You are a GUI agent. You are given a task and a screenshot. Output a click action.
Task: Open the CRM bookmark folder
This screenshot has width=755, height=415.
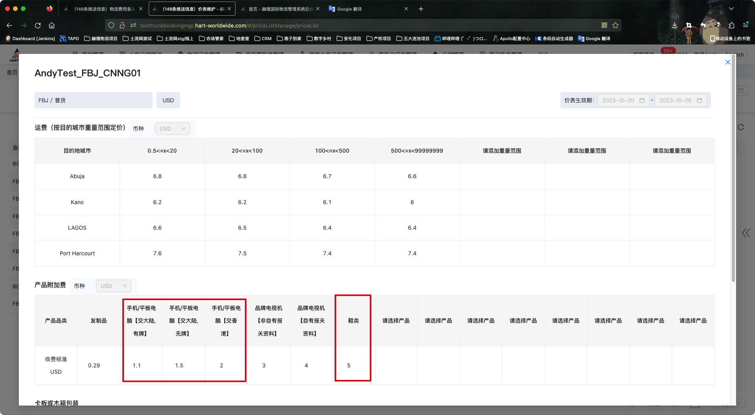pyautogui.click(x=263, y=39)
